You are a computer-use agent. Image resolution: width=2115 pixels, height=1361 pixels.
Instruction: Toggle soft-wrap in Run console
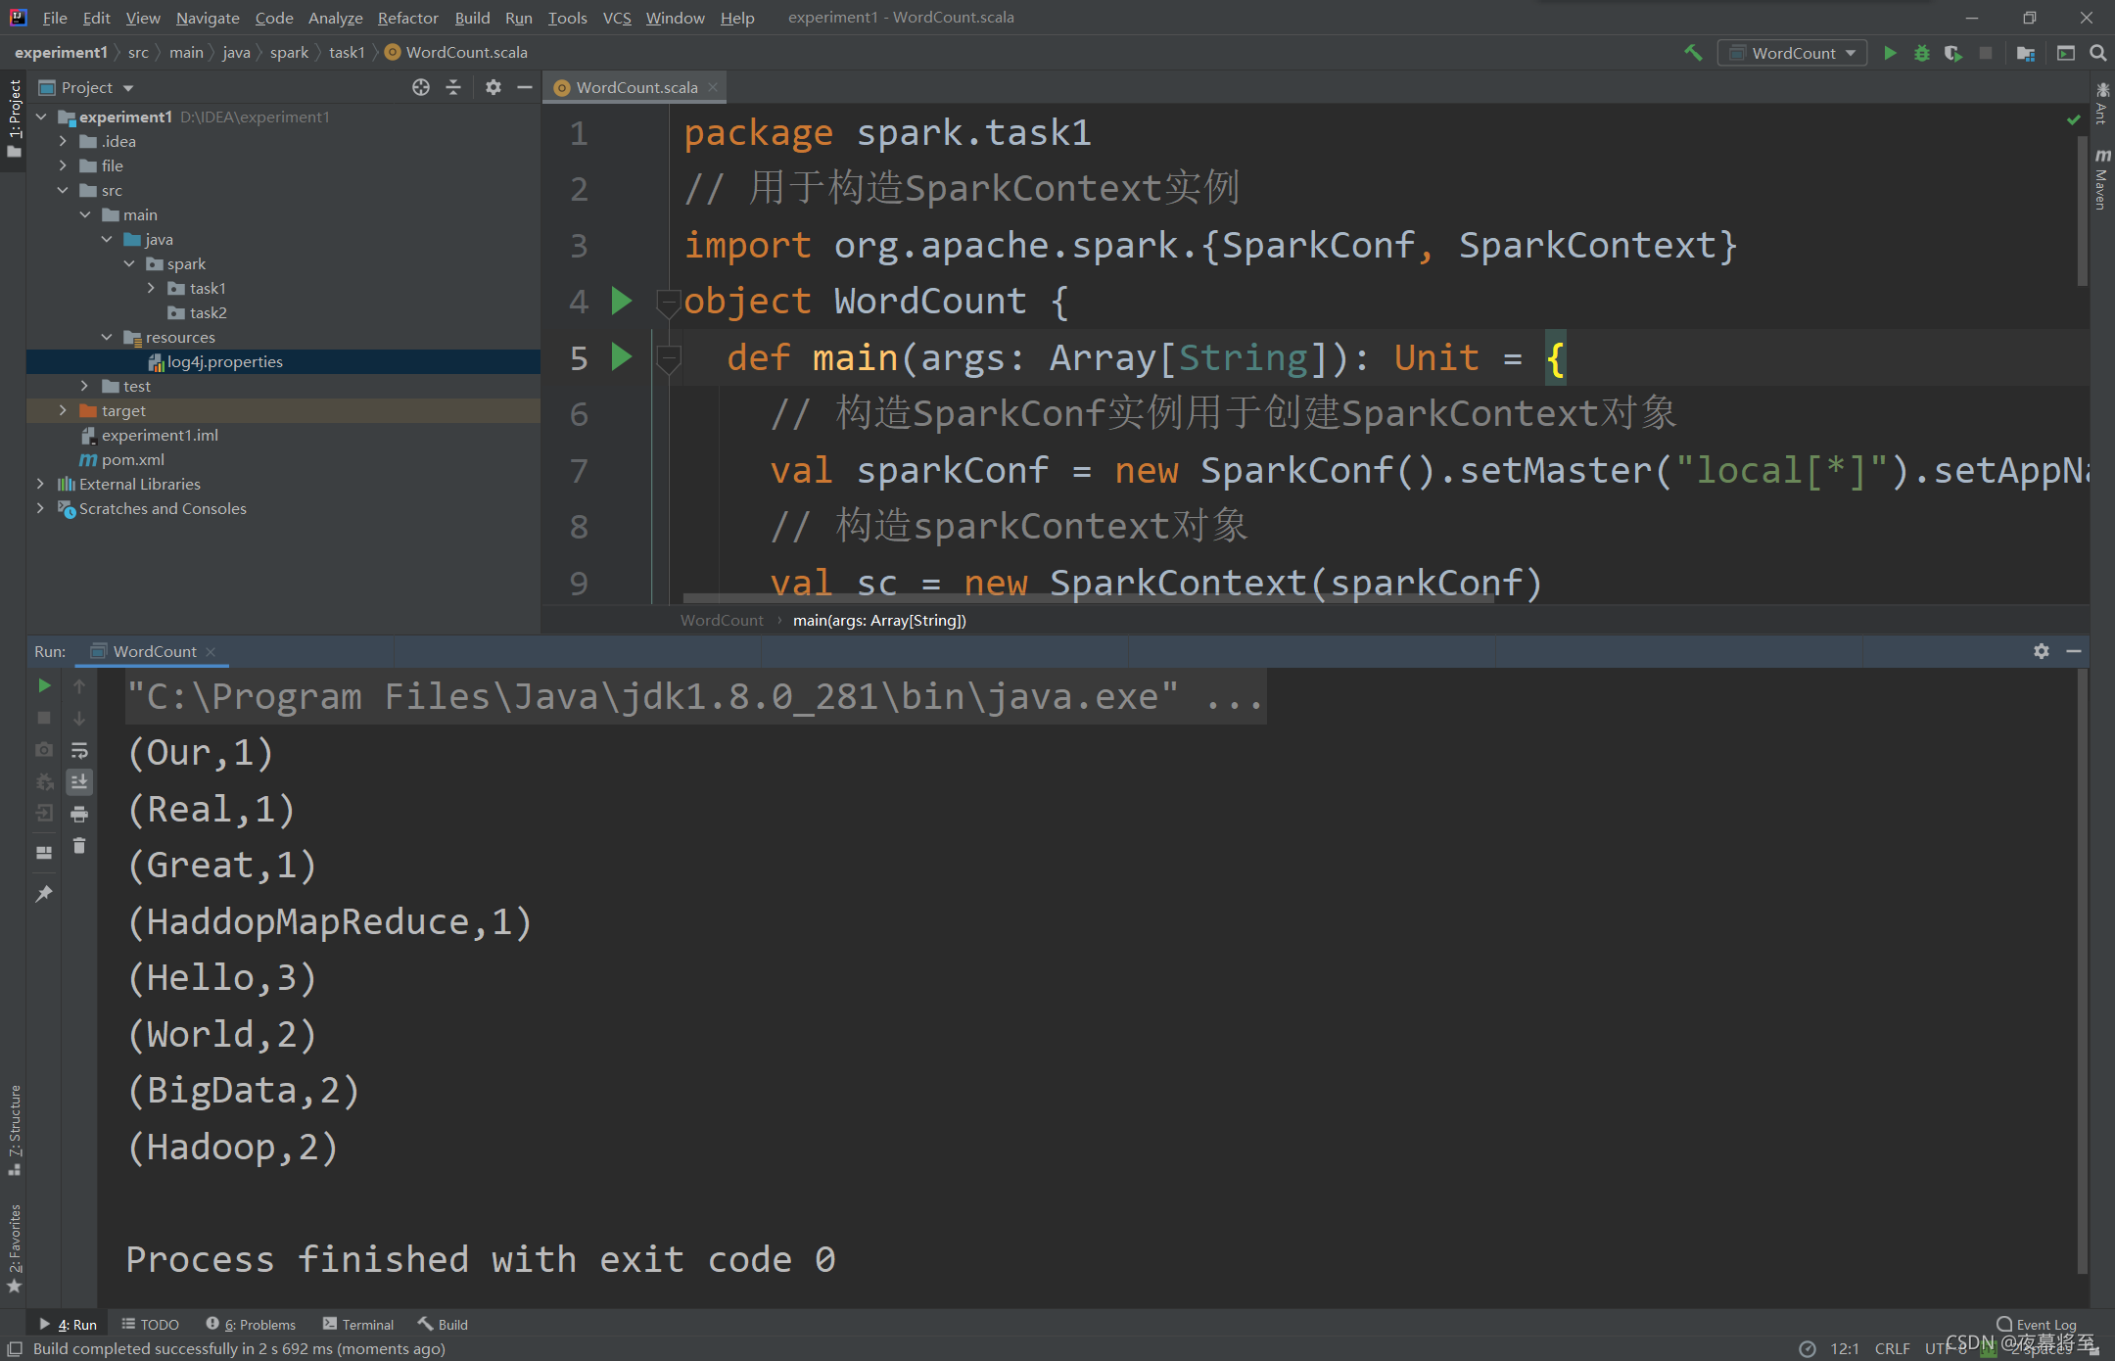pyautogui.click(x=79, y=750)
